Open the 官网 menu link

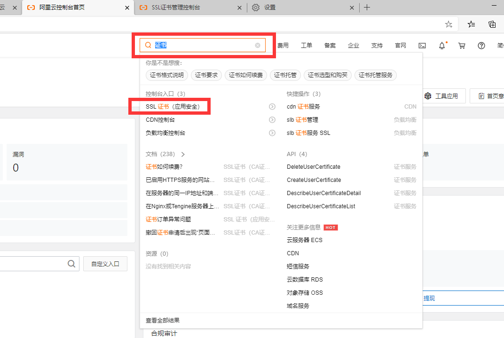(400, 46)
